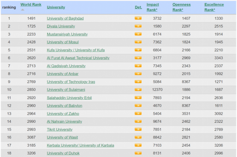Open Kerbala University/ University of Karbala link
This screenshot has width=237, height=157.
point(80,145)
